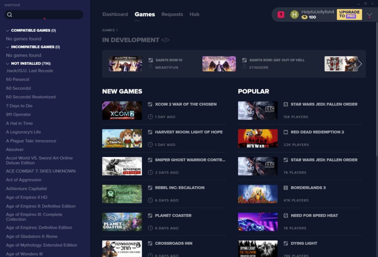Select 7 Days to Die in sidebar
The image size is (378, 257).
coord(19,106)
